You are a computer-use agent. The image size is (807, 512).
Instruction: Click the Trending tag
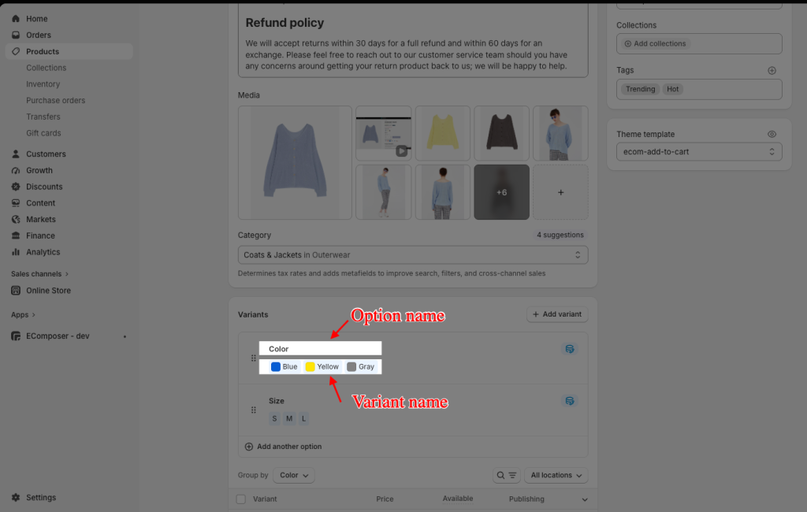[640, 89]
